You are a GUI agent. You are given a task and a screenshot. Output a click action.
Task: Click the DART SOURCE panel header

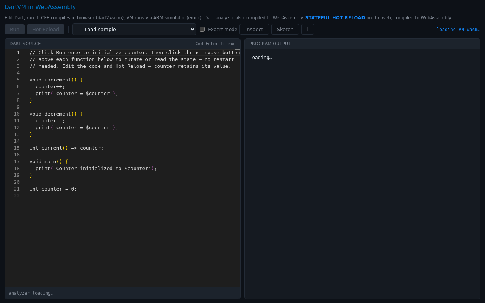coord(25,44)
